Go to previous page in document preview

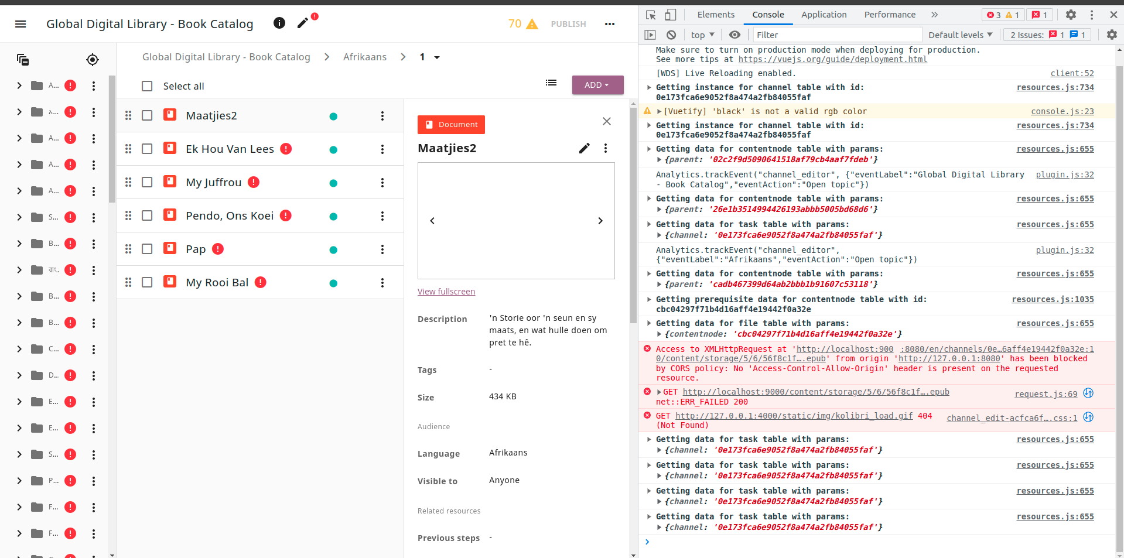pos(432,221)
